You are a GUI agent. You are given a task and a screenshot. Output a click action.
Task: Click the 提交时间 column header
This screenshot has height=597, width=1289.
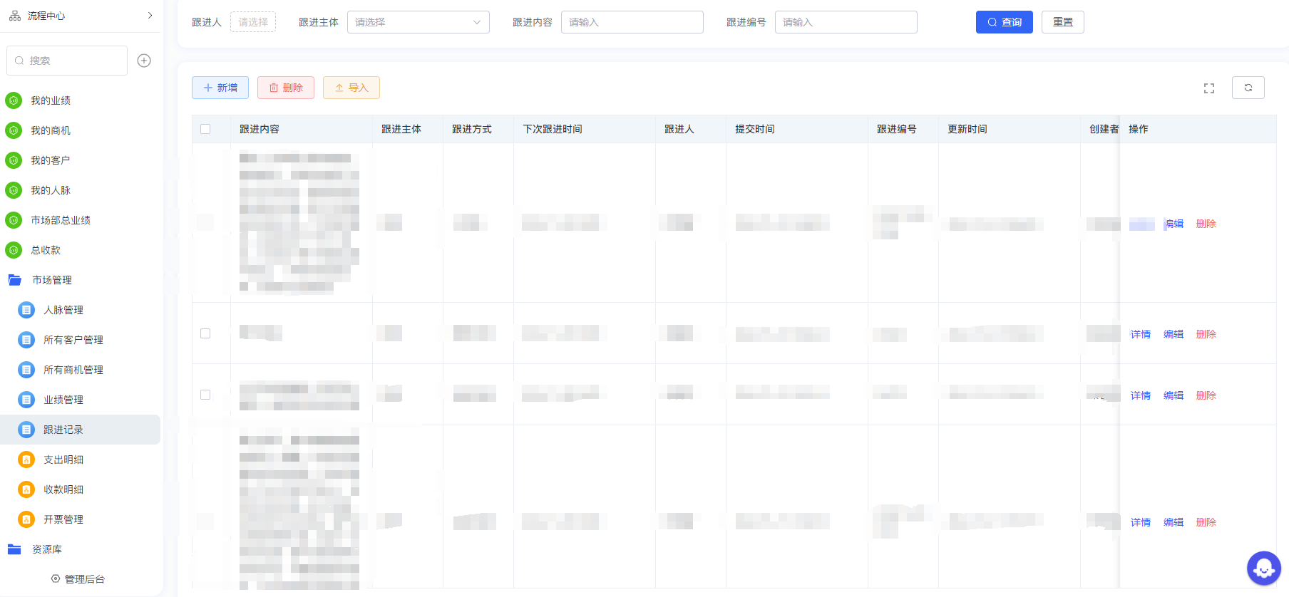(755, 129)
